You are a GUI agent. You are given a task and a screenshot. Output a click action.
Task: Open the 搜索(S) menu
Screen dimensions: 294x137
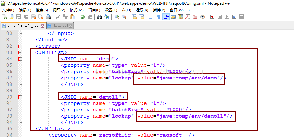[x=42, y=10]
